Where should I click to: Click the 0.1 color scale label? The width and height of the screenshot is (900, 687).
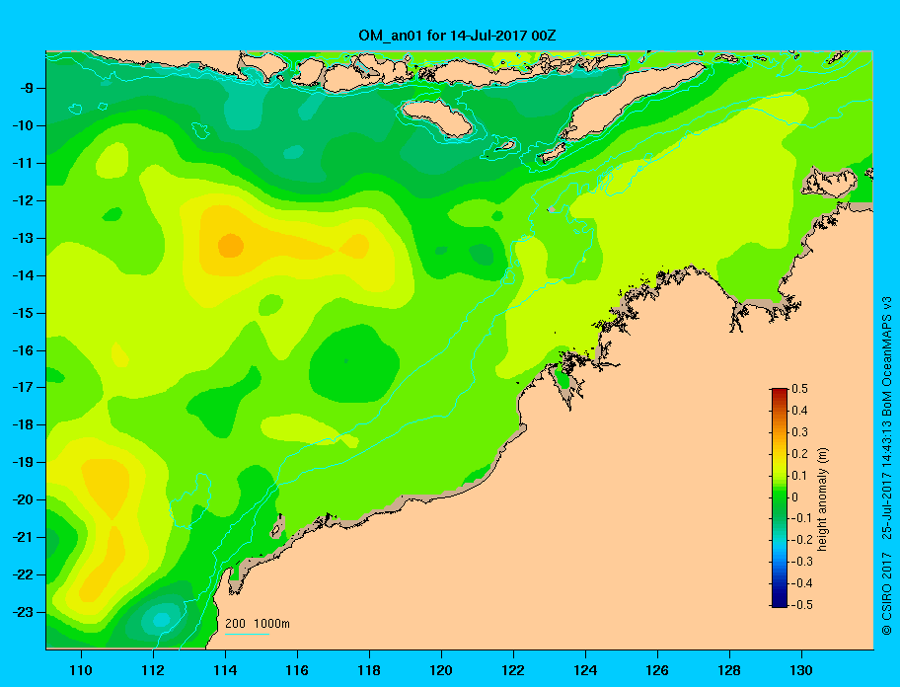[799, 475]
